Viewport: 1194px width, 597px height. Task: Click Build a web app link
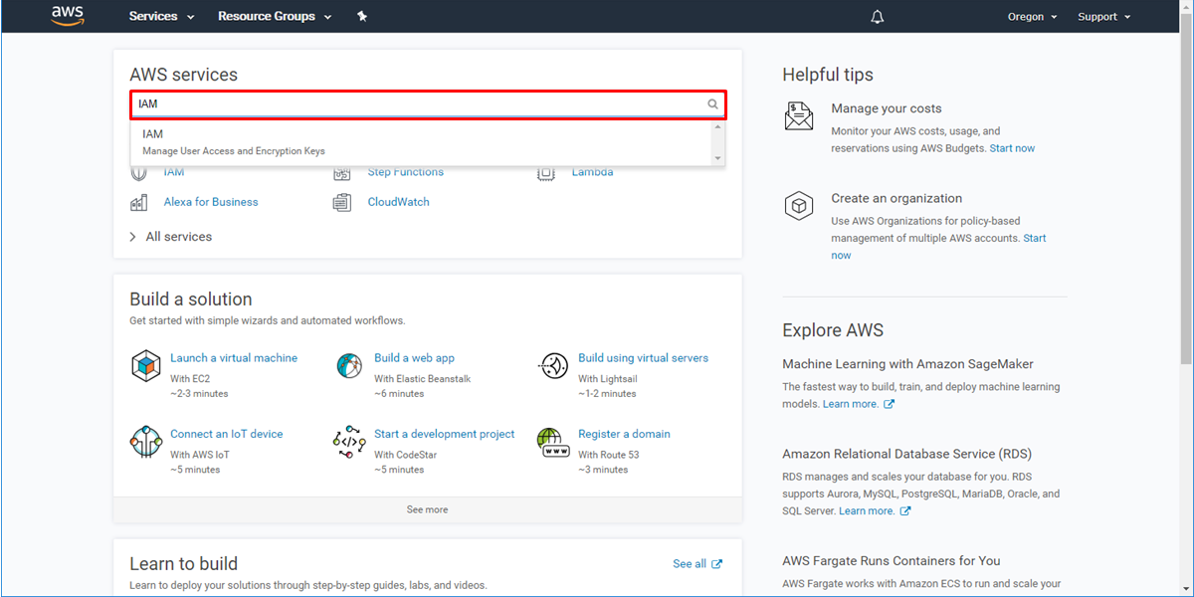coord(414,358)
